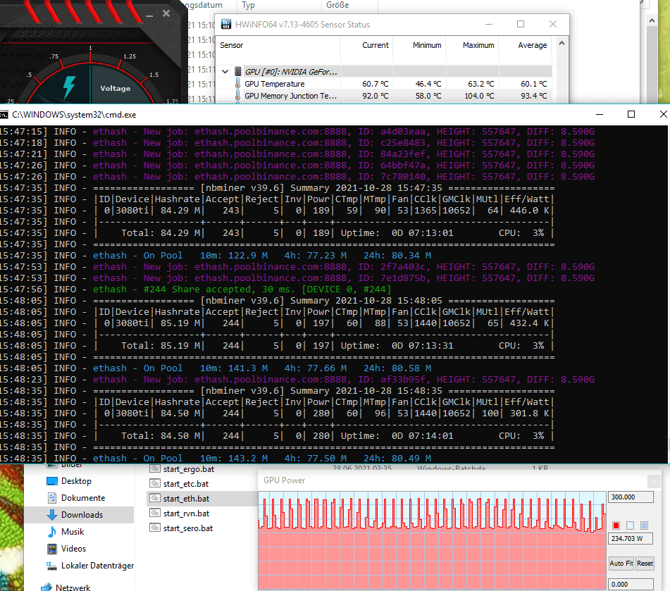Click the start_sero.bat file icon
Screen dimensions: 670x591
click(155, 528)
